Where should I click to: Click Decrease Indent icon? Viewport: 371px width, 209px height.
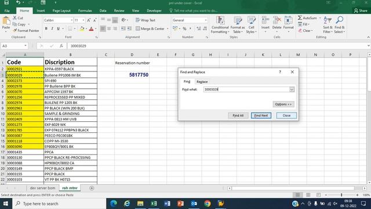123,28
